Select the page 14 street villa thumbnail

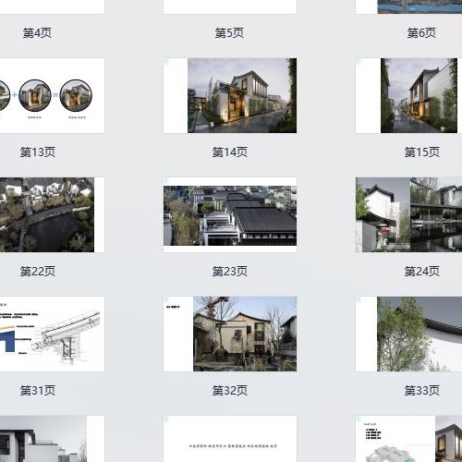230,96
